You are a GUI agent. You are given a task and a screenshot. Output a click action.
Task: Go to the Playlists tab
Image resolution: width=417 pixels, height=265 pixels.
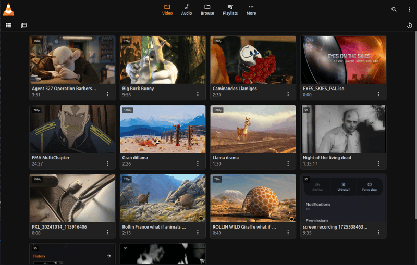pos(230,10)
